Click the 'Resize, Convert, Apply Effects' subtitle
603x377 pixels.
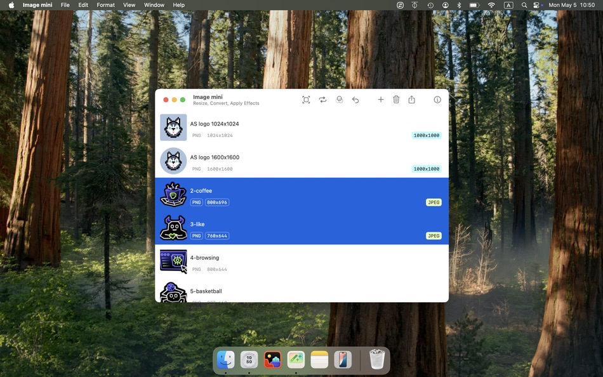tap(226, 103)
